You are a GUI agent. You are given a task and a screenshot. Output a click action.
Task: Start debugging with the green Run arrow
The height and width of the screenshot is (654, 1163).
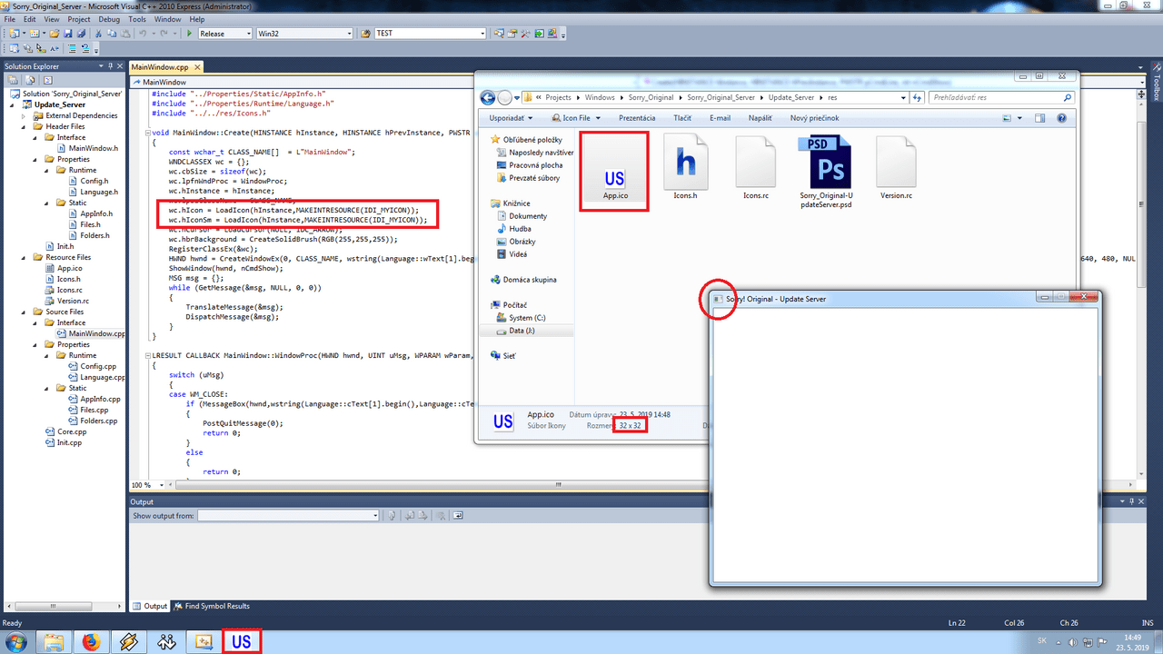[x=189, y=33]
